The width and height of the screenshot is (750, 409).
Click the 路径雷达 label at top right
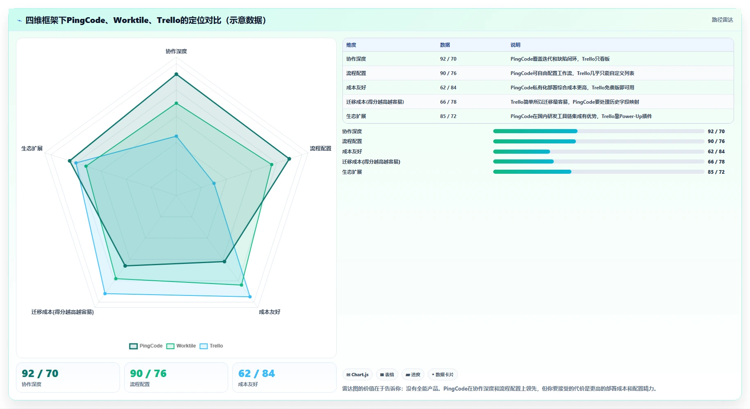tap(722, 20)
